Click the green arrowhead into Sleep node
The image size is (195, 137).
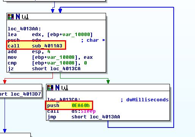[x=108, y=82]
